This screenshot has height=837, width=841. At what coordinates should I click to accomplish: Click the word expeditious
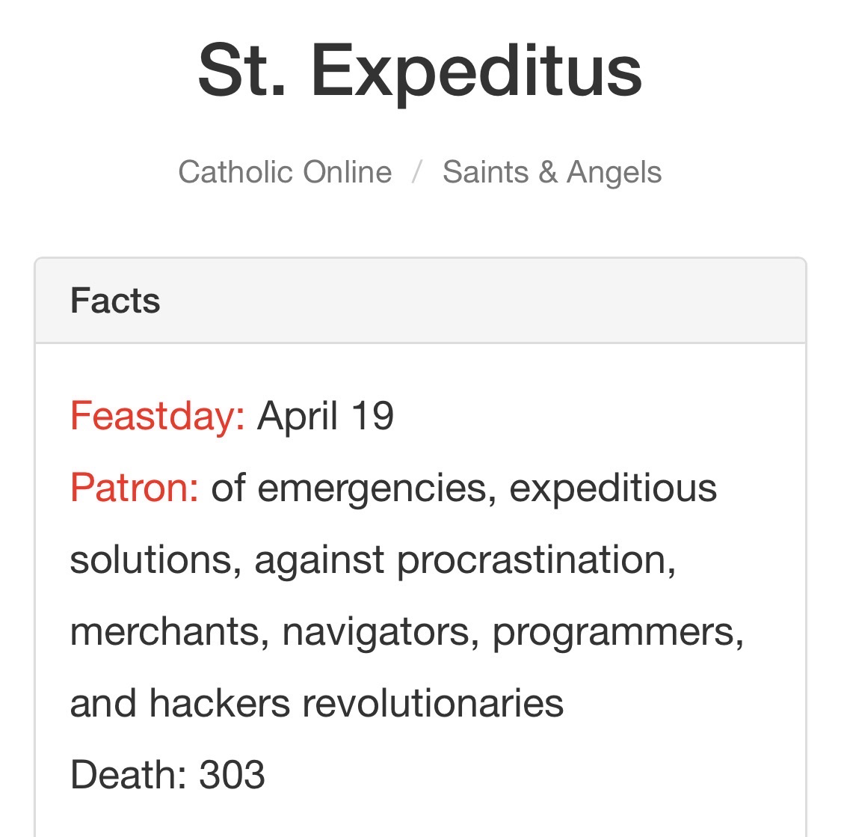coord(613,488)
